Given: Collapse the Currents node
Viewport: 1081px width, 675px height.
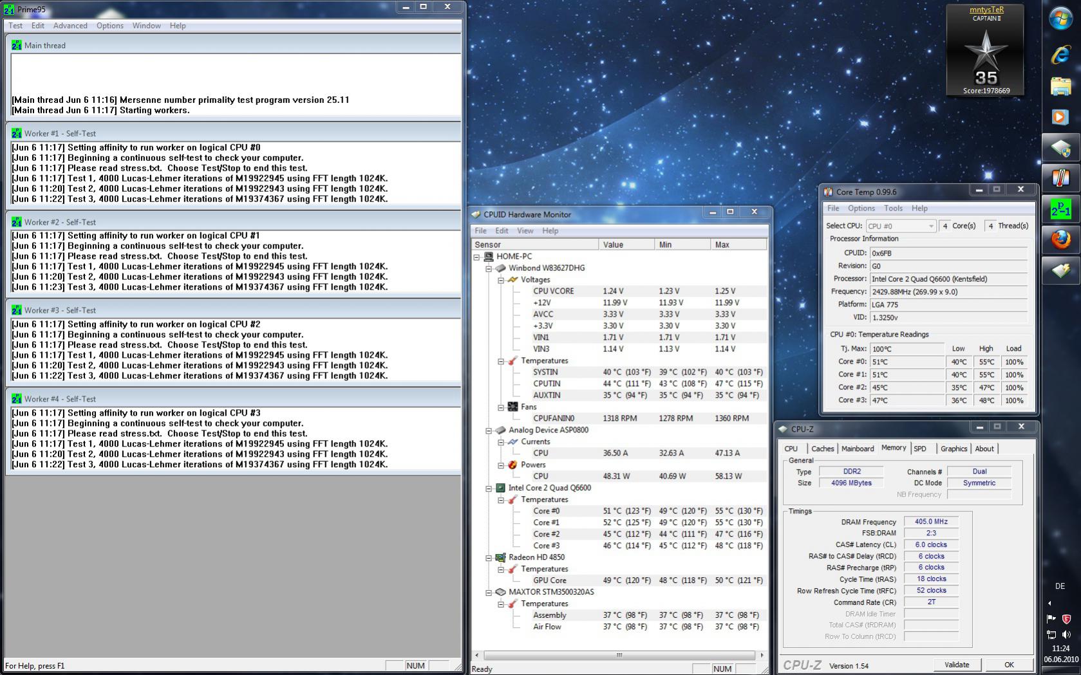Looking at the screenshot, I should point(501,442).
